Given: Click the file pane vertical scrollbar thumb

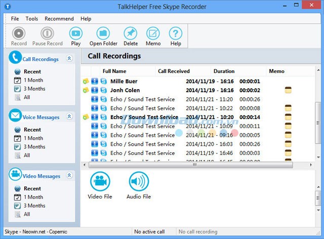Looking at the screenshot, I should tap(318, 198).
